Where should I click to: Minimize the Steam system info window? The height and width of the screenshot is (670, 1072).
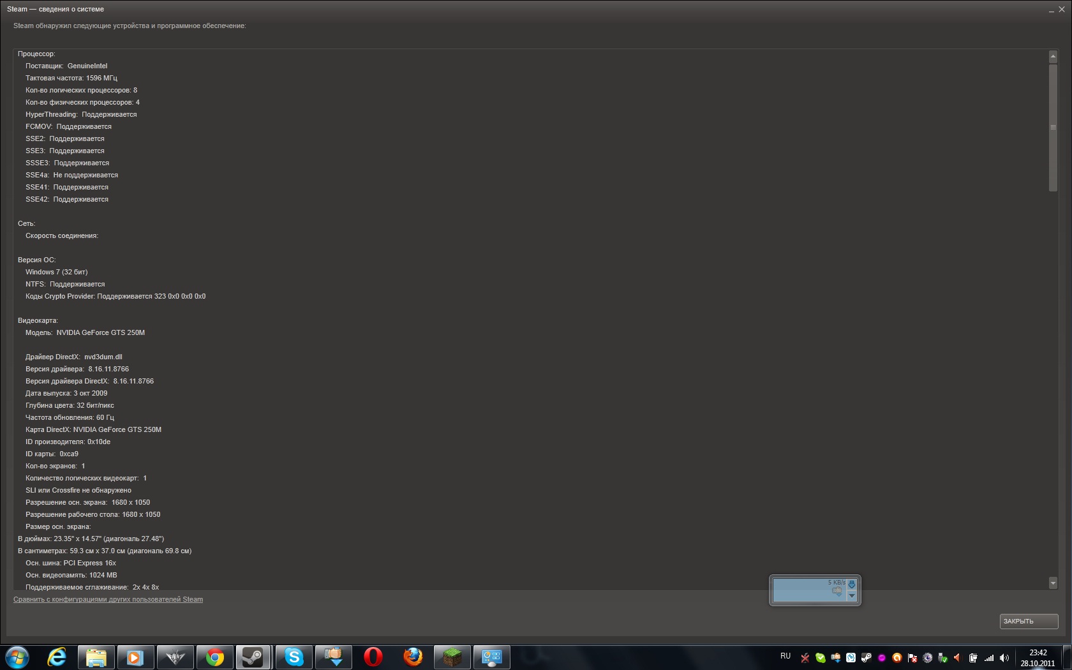(1051, 10)
